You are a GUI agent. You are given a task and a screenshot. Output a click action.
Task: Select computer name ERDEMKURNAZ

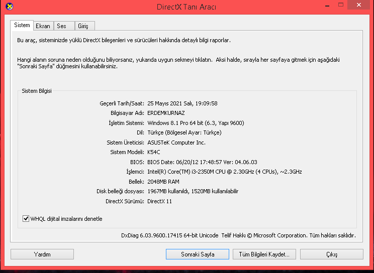pyautogui.click(x=166, y=113)
